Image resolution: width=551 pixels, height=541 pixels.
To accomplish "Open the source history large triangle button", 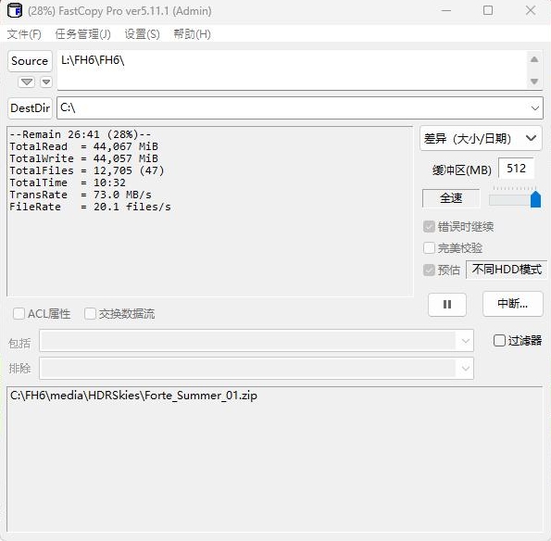I will 26,82.
